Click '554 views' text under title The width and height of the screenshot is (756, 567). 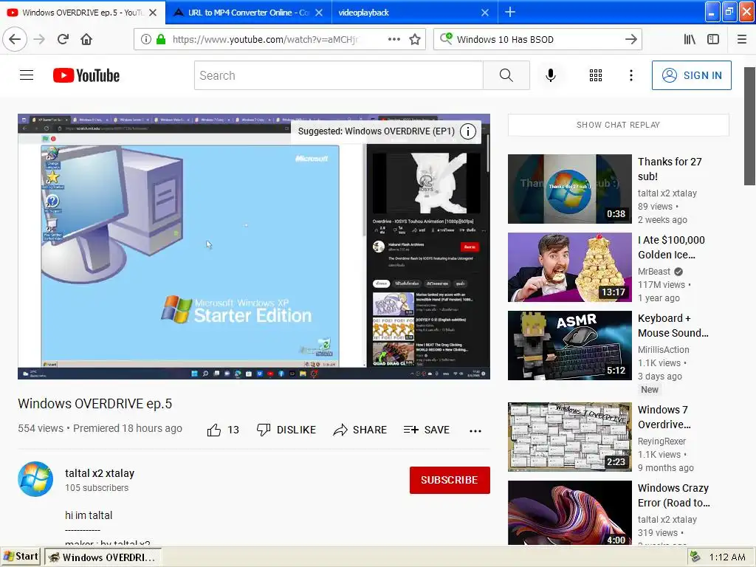click(41, 428)
